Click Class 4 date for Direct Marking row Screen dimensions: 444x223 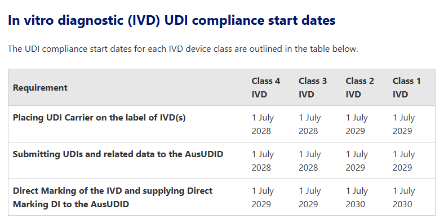(263, 198)
